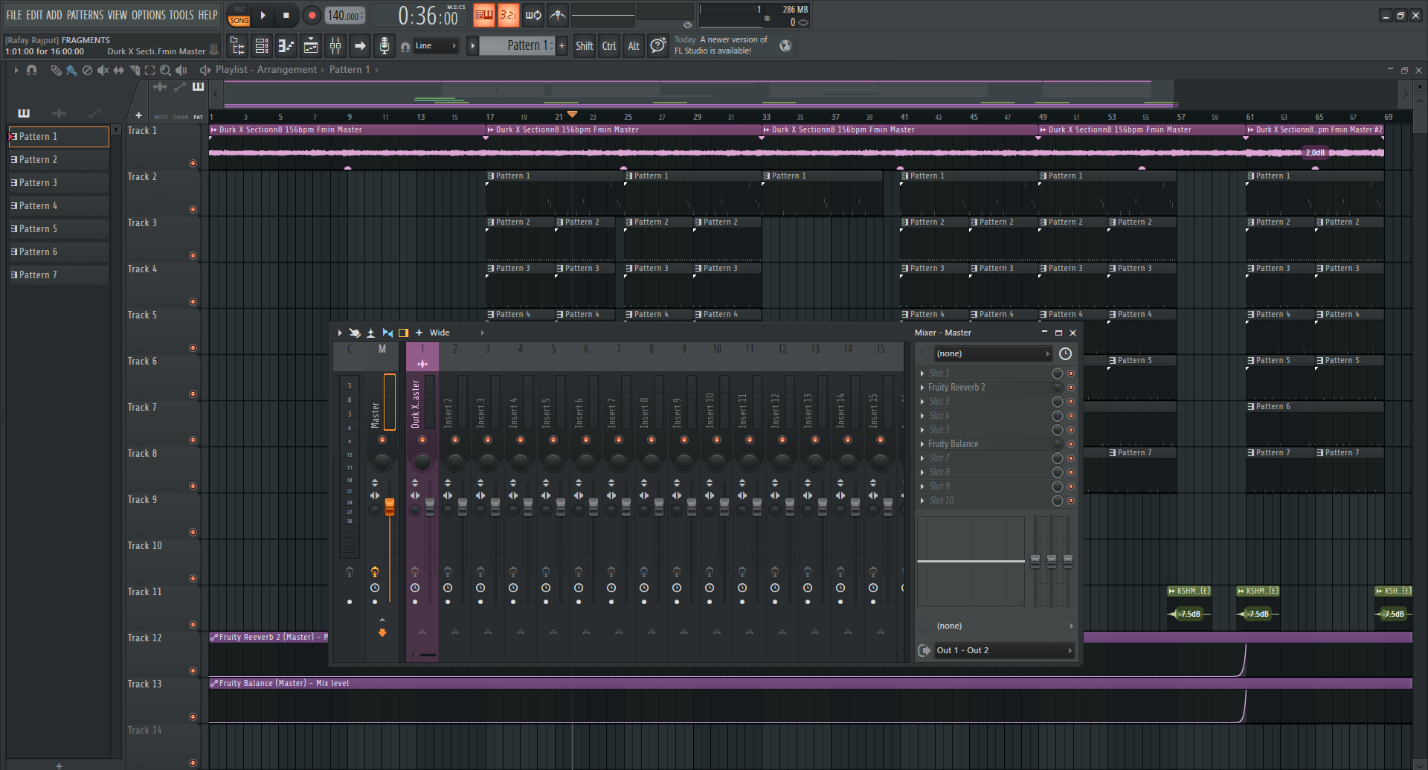Mute playlist Track 3

coord(193,255)
